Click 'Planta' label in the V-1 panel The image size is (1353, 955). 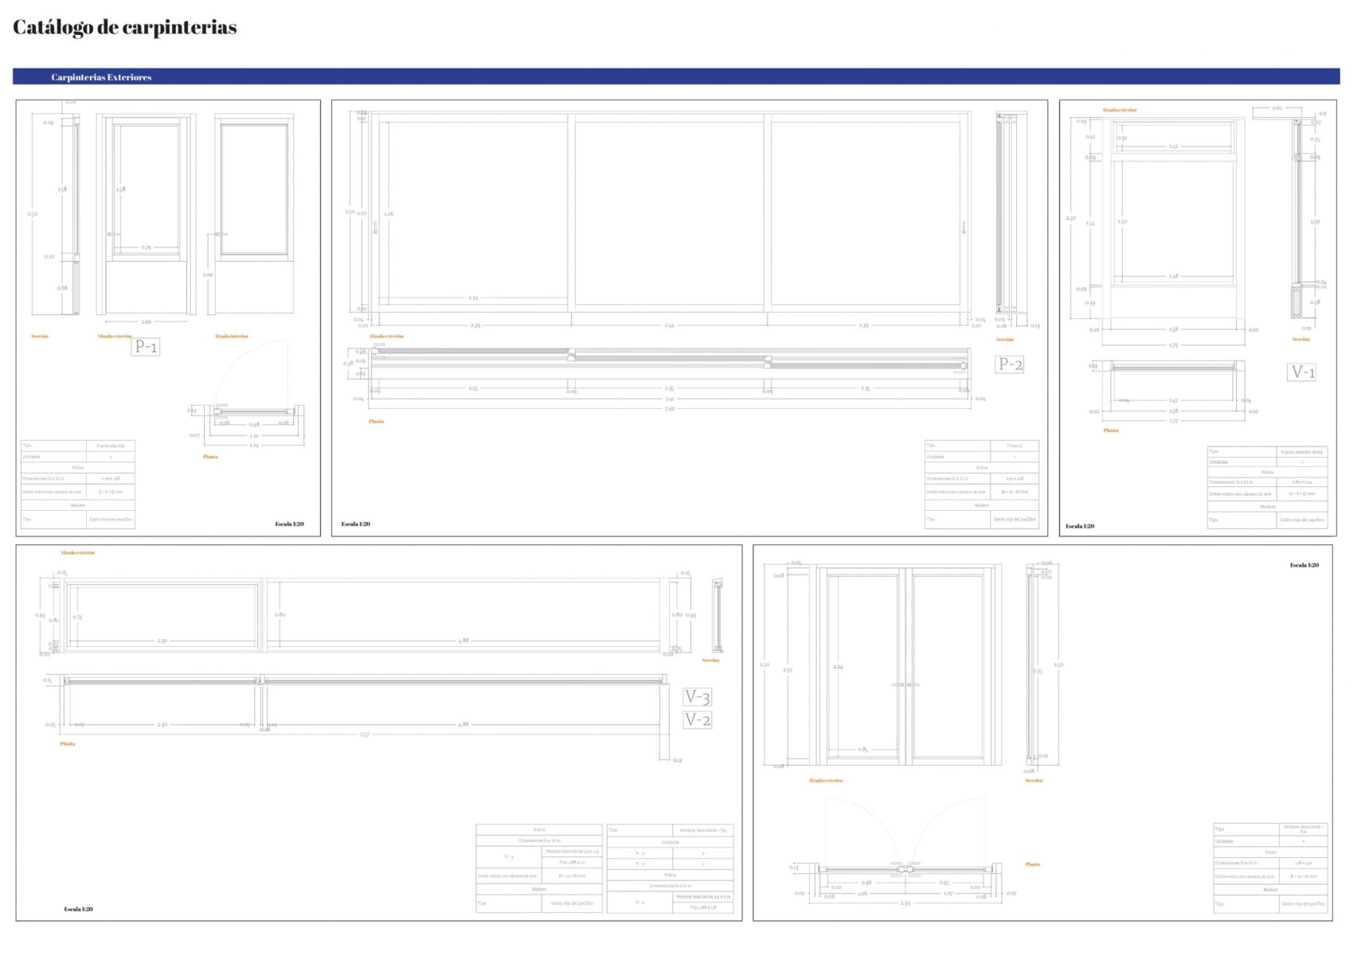1111,431
